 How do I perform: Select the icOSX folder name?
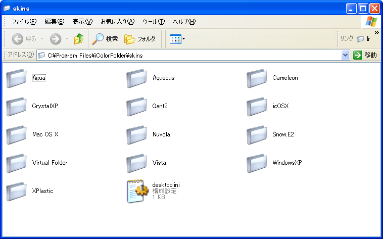tap(280, 106)
